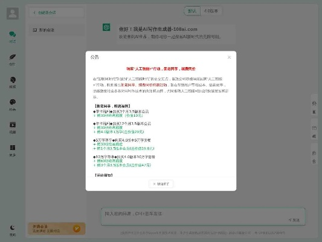Click the 10万字 4.0版本 package line
This screenshot has height=242, width=322.
124,157
